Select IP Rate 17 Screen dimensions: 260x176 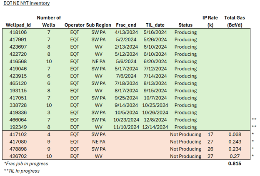pyautogui.click(x=210, y=134)
